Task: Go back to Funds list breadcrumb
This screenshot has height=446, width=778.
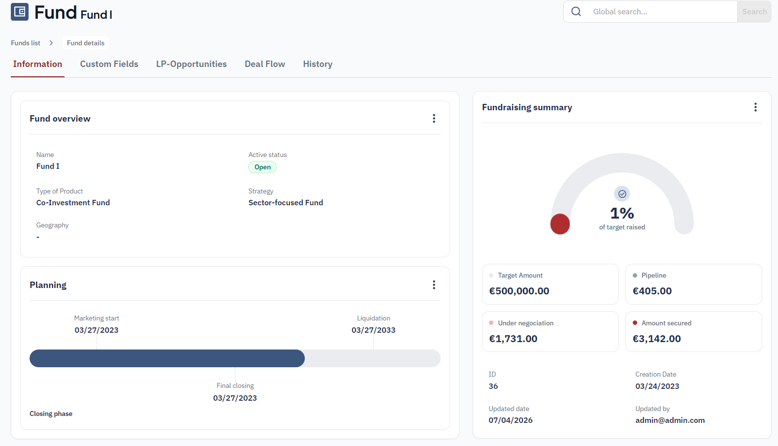Action: point(26,43)
